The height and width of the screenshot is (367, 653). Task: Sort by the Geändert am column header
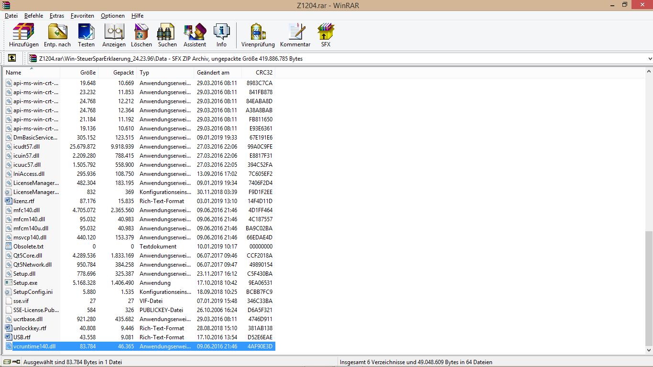pos(218,73)
